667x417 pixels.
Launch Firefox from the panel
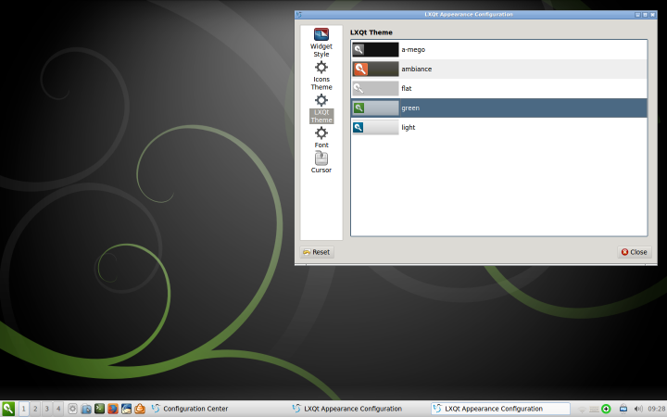point(113,409)
